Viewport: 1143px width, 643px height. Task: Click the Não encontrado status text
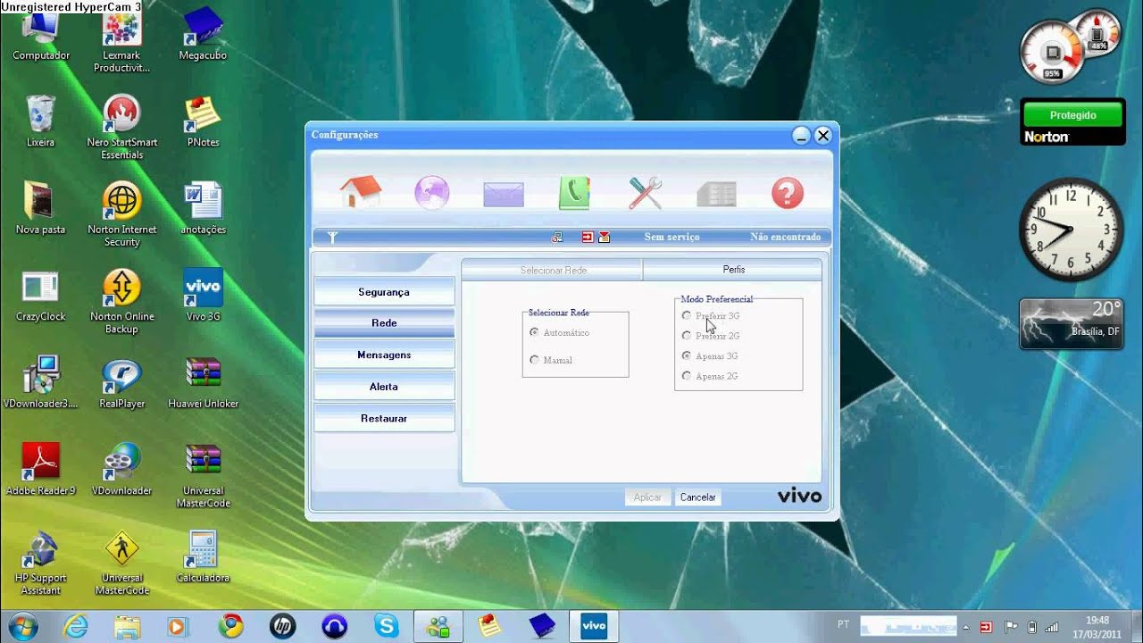pyautogui.click(x=786, y=238)
